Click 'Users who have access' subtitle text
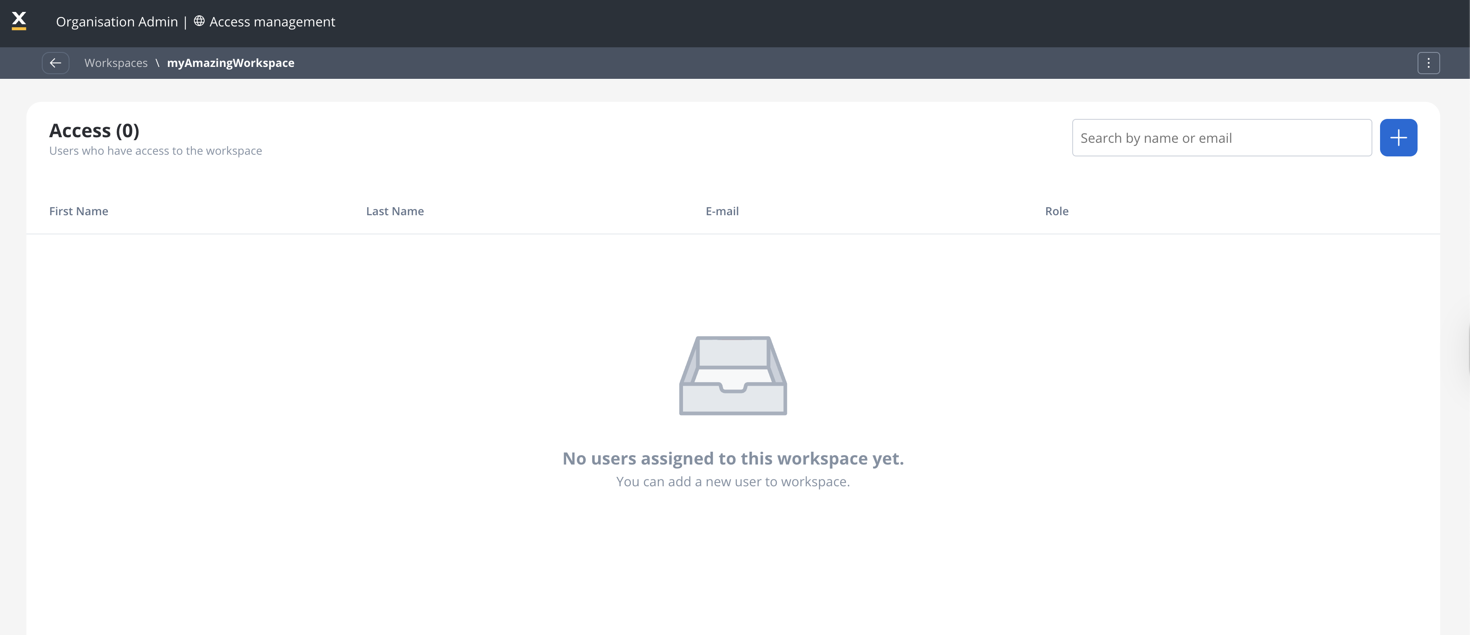This screenshot has height=635, width=1470. 155,150
